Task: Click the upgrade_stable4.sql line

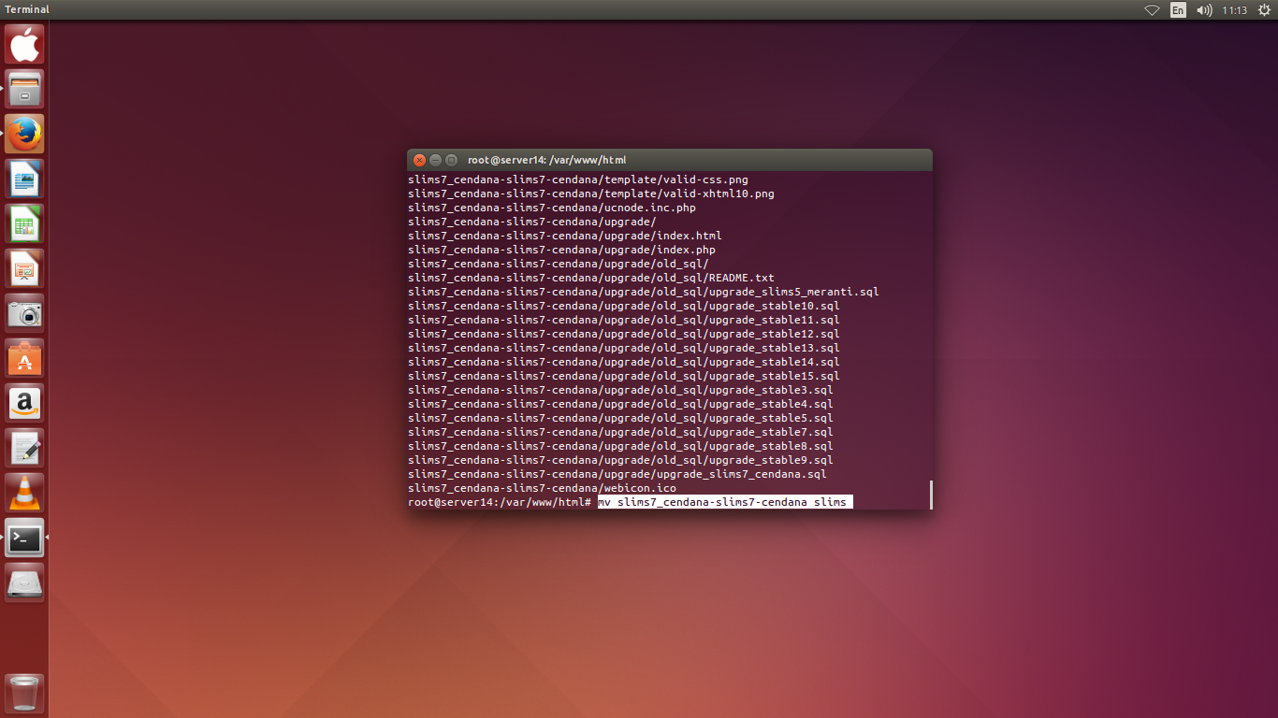Action: (x=620, y=404)
